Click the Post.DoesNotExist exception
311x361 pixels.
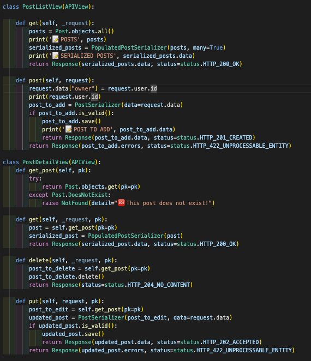[80, 195]
